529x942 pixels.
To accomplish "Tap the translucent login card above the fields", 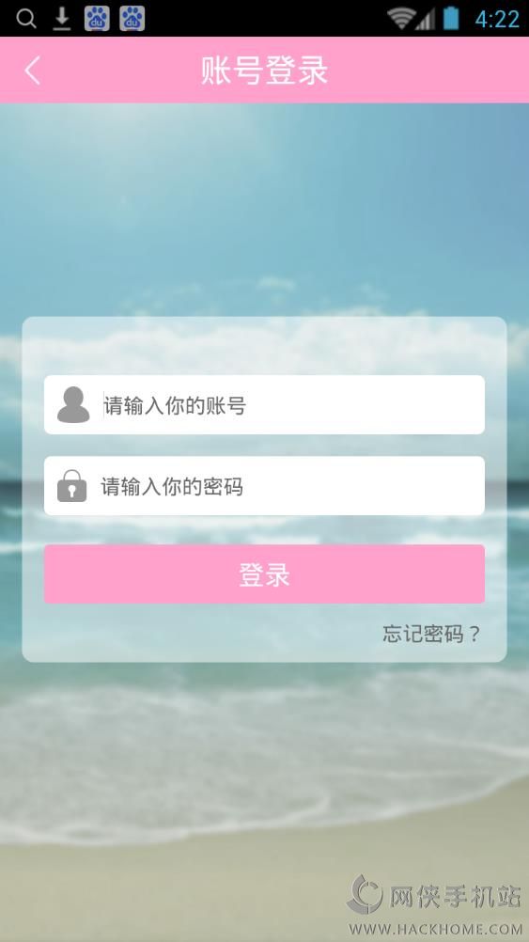I will (264, 345).
